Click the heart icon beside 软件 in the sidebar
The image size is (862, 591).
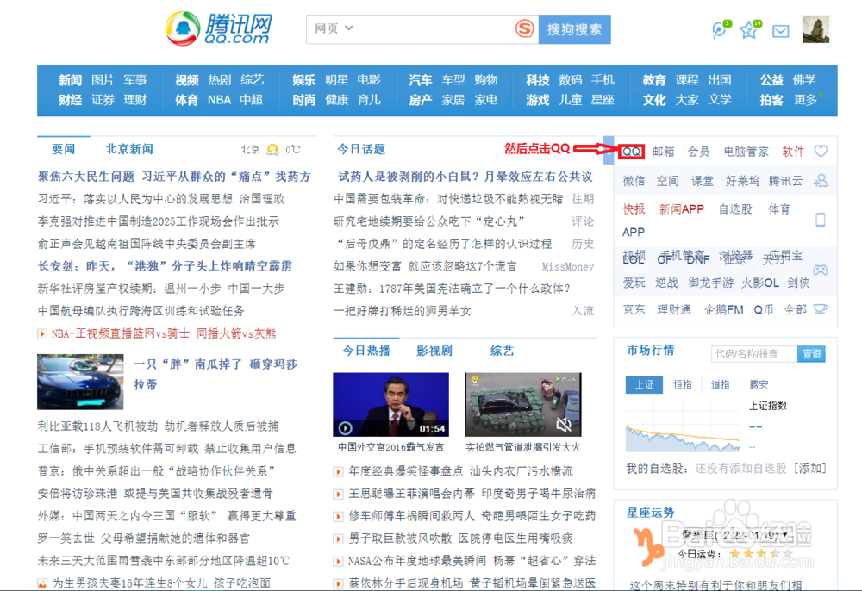pos(821,151)
